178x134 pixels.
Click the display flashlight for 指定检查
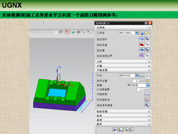point(147,44)
